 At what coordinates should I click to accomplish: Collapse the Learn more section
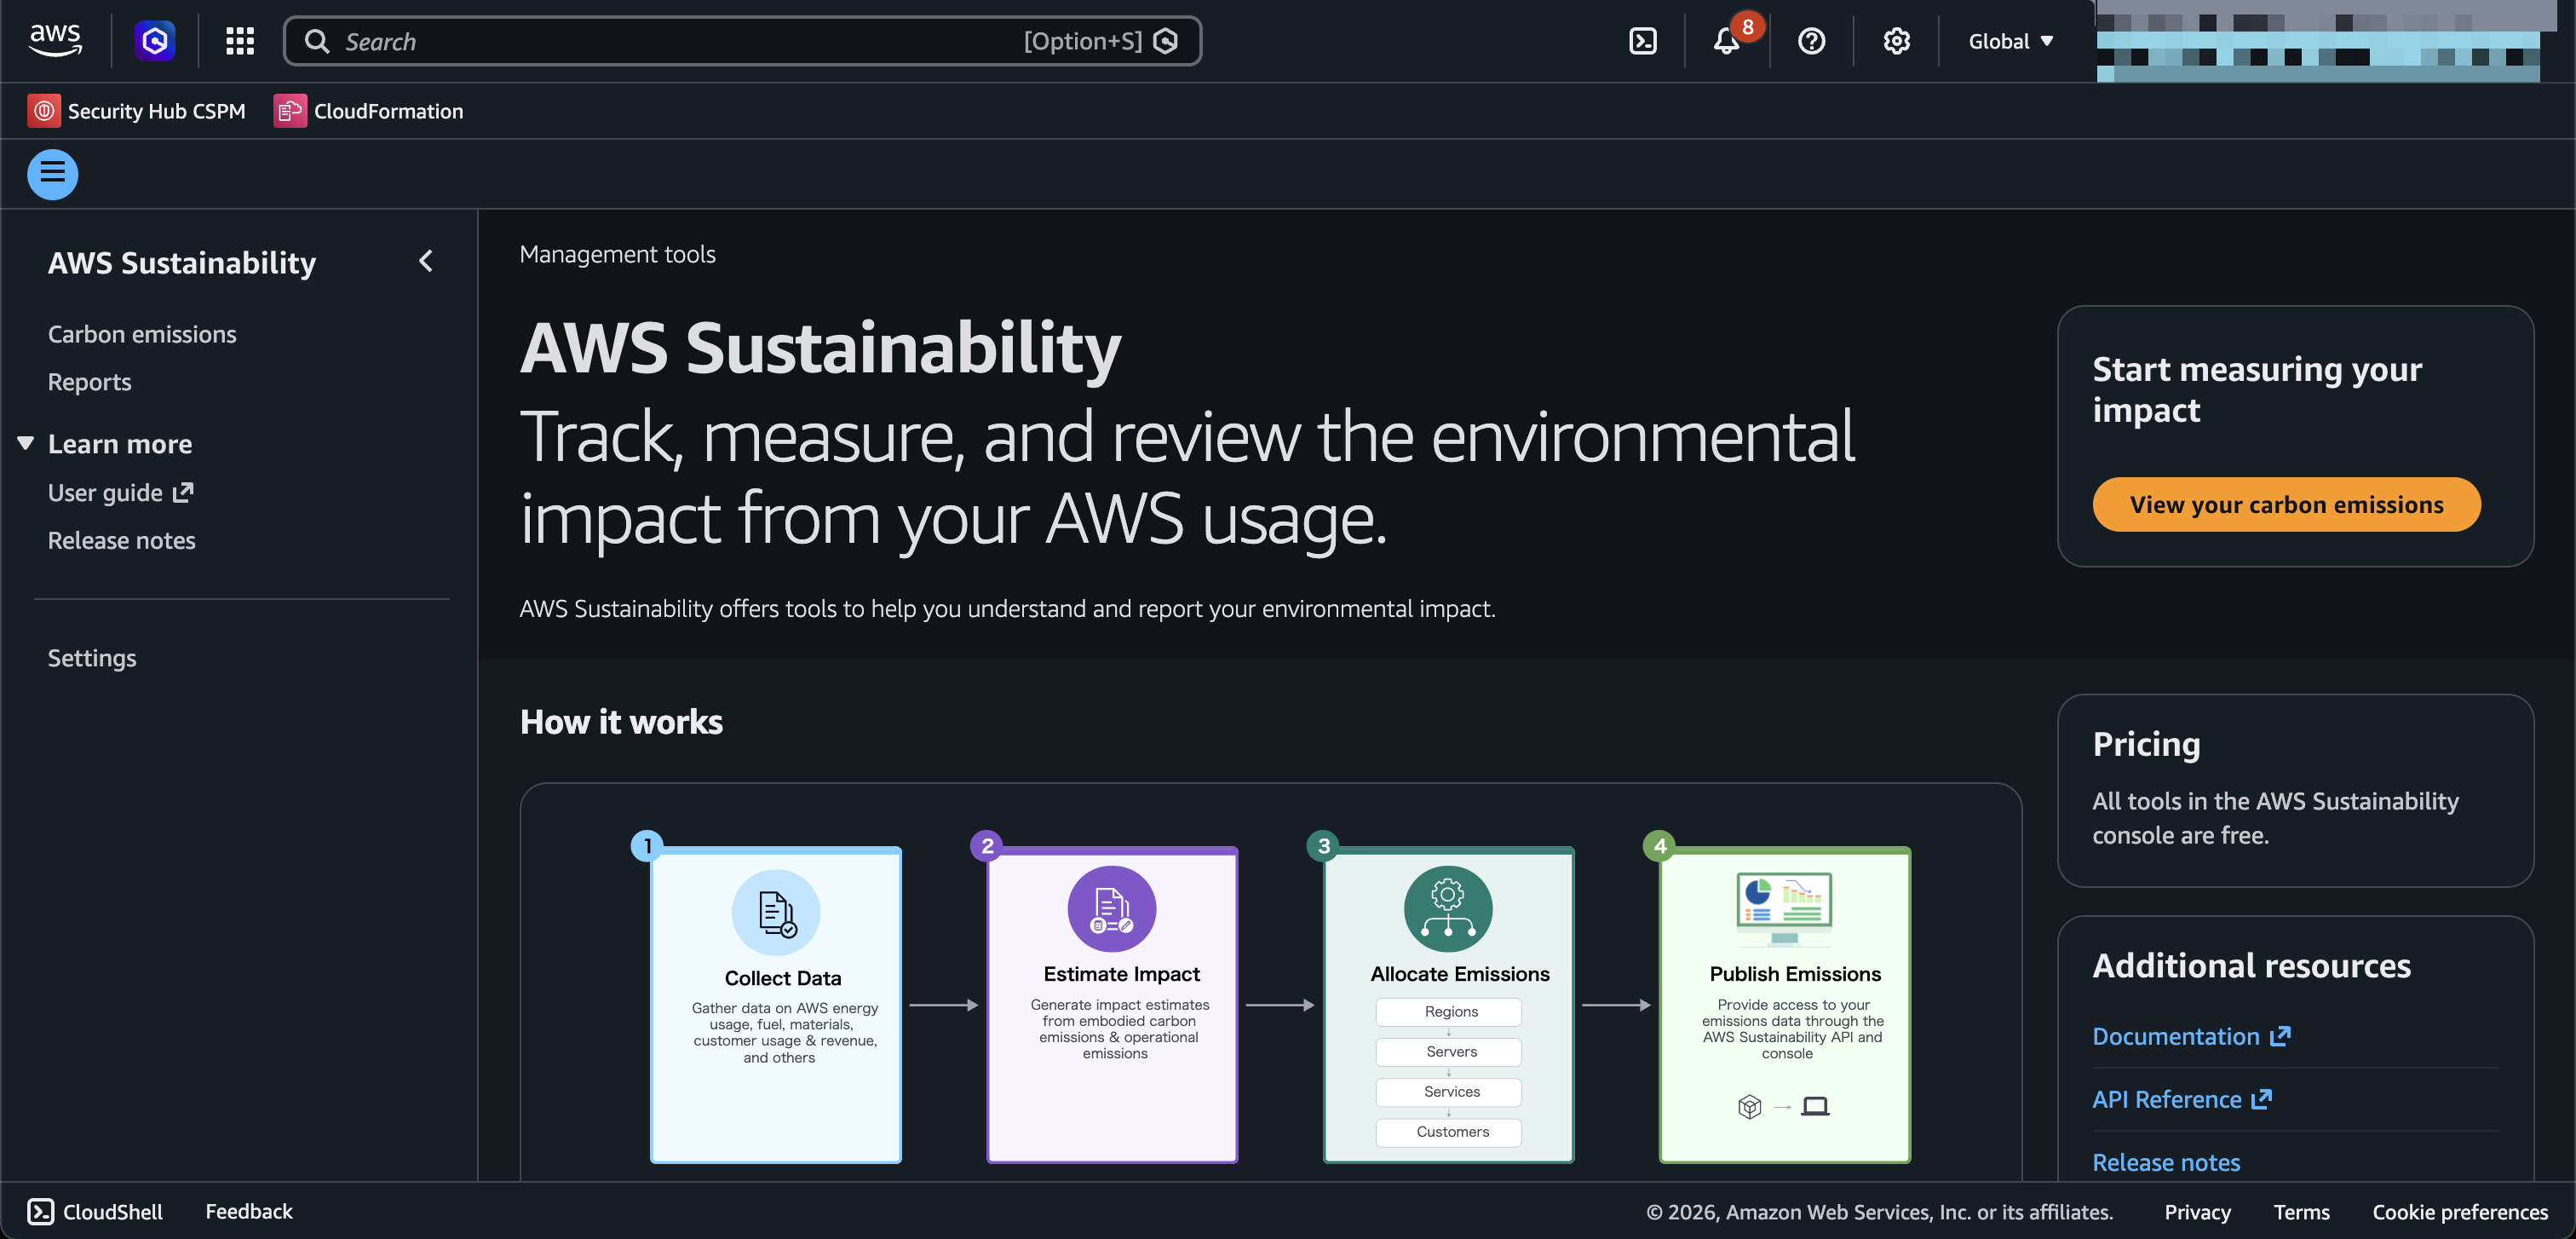pos(26,443)
